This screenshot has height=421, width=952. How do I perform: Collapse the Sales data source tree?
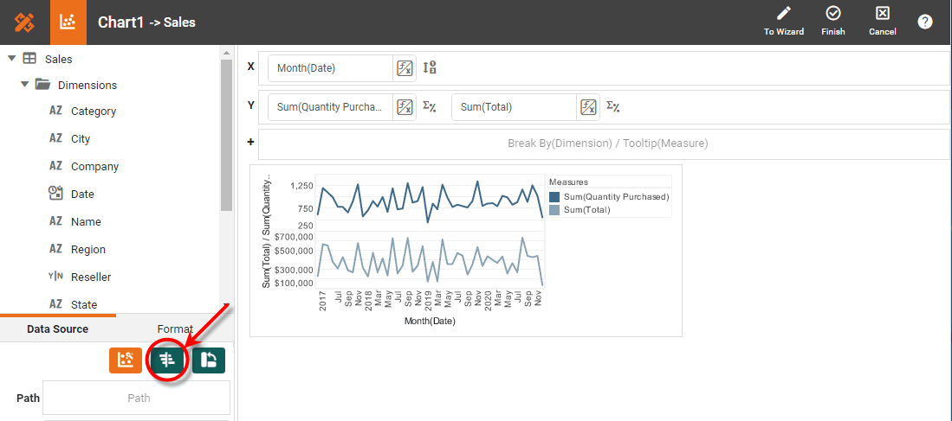pyautogui.click(x=12, y=59)
